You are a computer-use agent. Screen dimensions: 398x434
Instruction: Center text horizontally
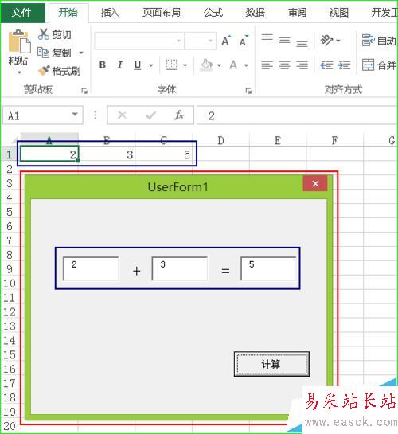(x=284, y=65)
